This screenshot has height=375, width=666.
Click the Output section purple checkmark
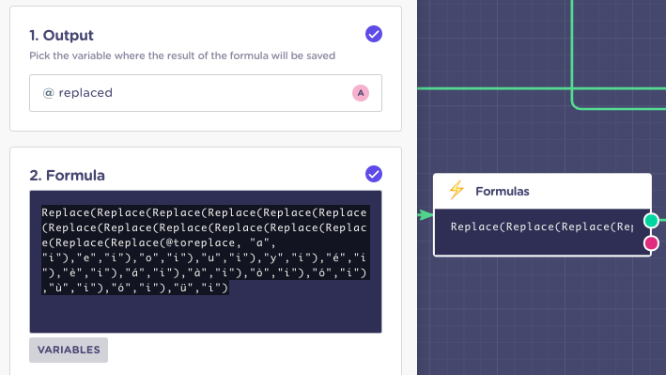(x=374, y=34)
